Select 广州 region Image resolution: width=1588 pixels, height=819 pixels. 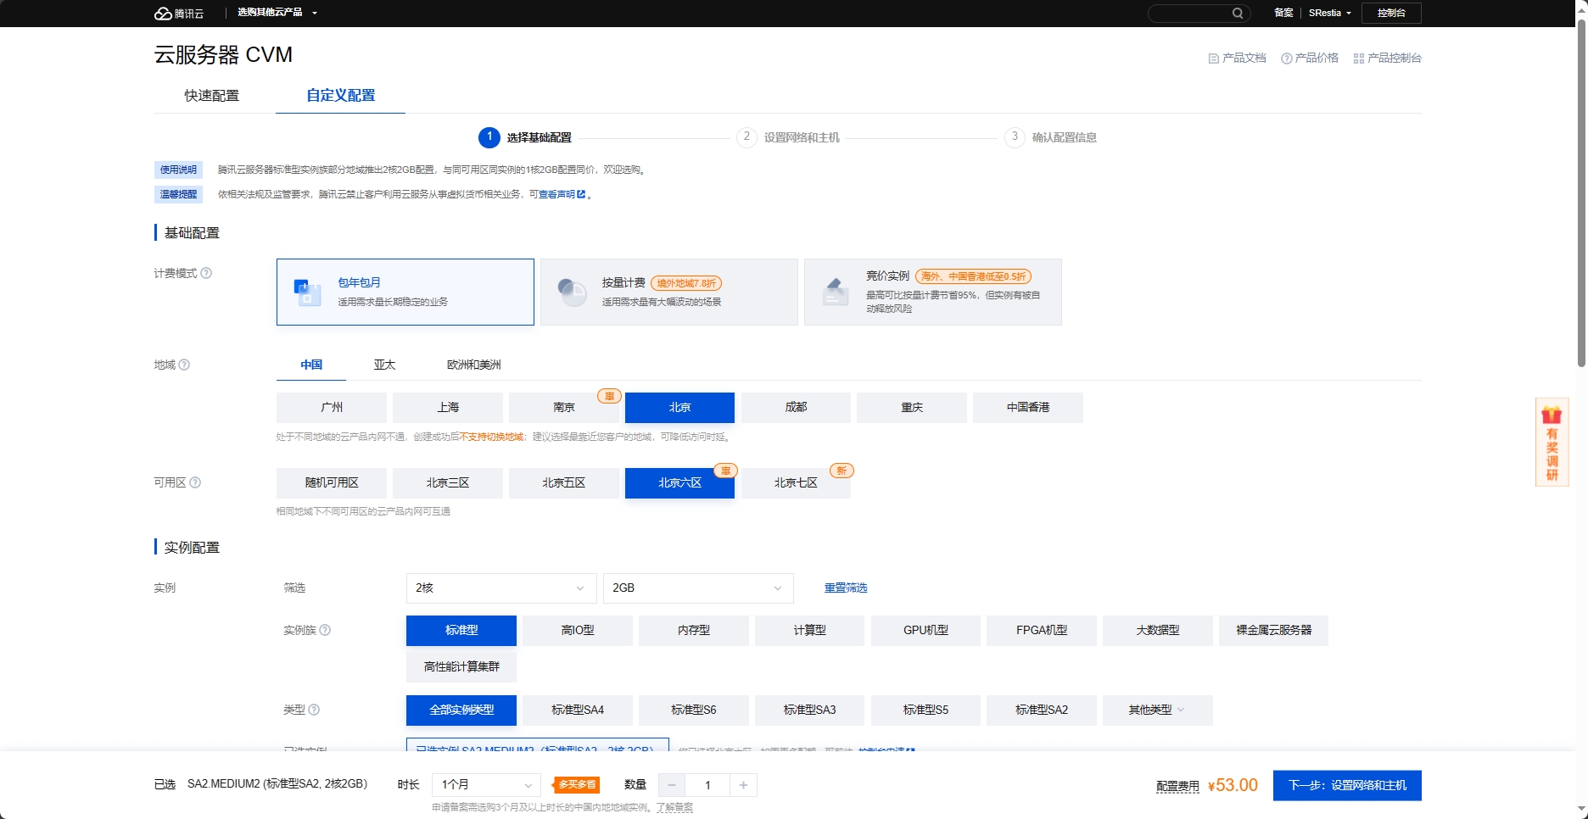(332, 408)
